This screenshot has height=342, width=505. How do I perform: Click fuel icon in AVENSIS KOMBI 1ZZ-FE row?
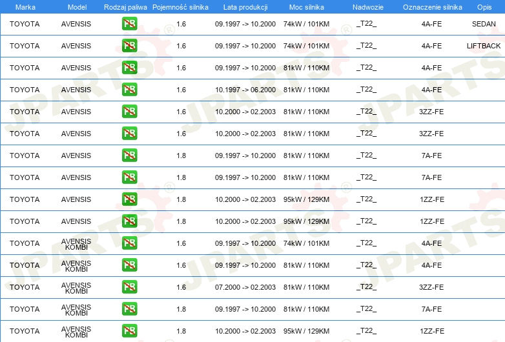click(x=129, y=331)
